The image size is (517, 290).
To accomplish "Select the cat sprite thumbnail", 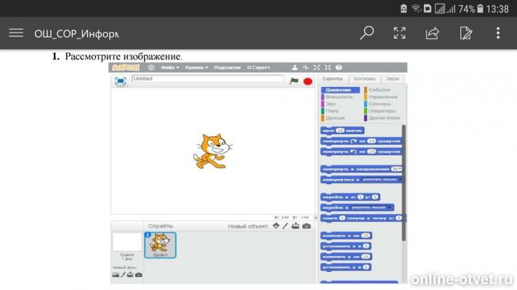I will 160,245.
